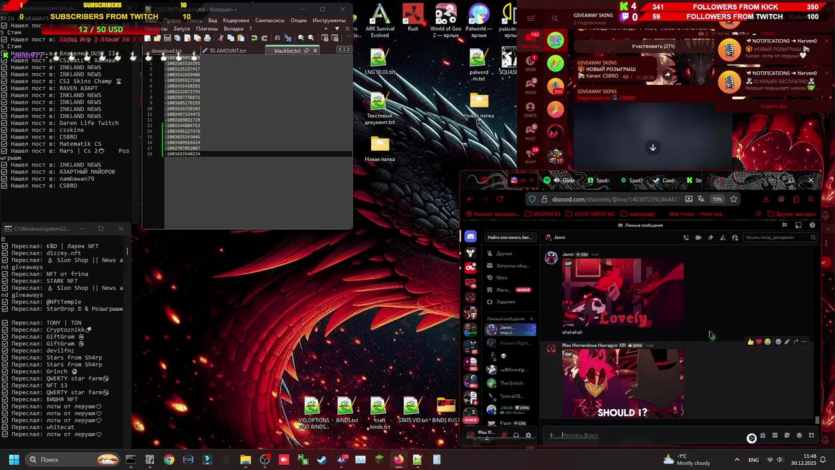Click the browser back arrow
This screenshot has height=470, width=835.
(x=469, y=199)
